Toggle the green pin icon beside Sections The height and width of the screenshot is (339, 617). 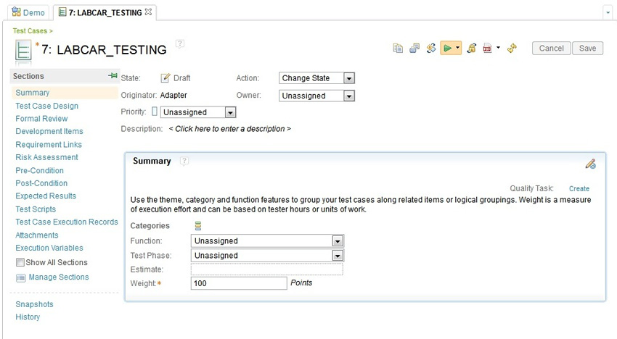tap(113, 75)
